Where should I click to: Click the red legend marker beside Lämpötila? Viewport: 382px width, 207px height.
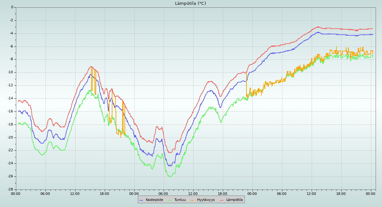[x=222, y=200]
